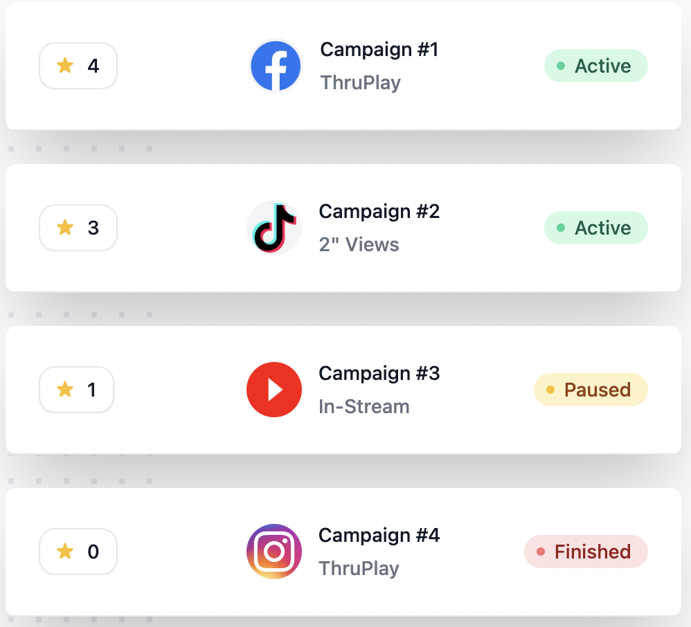Open the Campaign #3 title
Screen dimensions: 691x627
click(379, 374)
